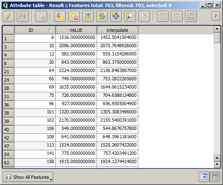The height and width of the screenshot is (185, 223).
Task: Click the scrollbar down arrow at bottom
Action: [217, 164]
